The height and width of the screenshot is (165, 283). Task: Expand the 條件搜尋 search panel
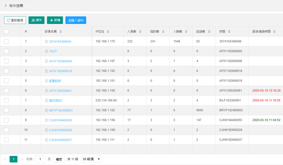click(x=6, y=6)
